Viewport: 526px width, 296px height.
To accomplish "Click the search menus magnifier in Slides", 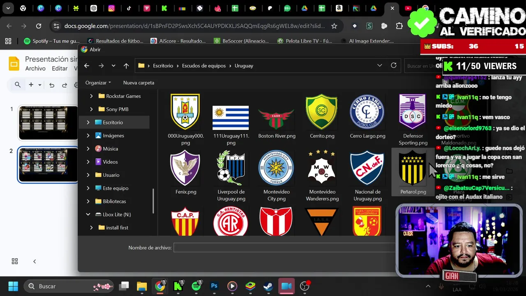I will (18, 85).
